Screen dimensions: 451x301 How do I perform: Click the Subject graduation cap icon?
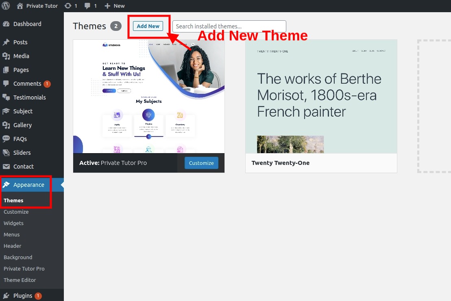[6, 111]
